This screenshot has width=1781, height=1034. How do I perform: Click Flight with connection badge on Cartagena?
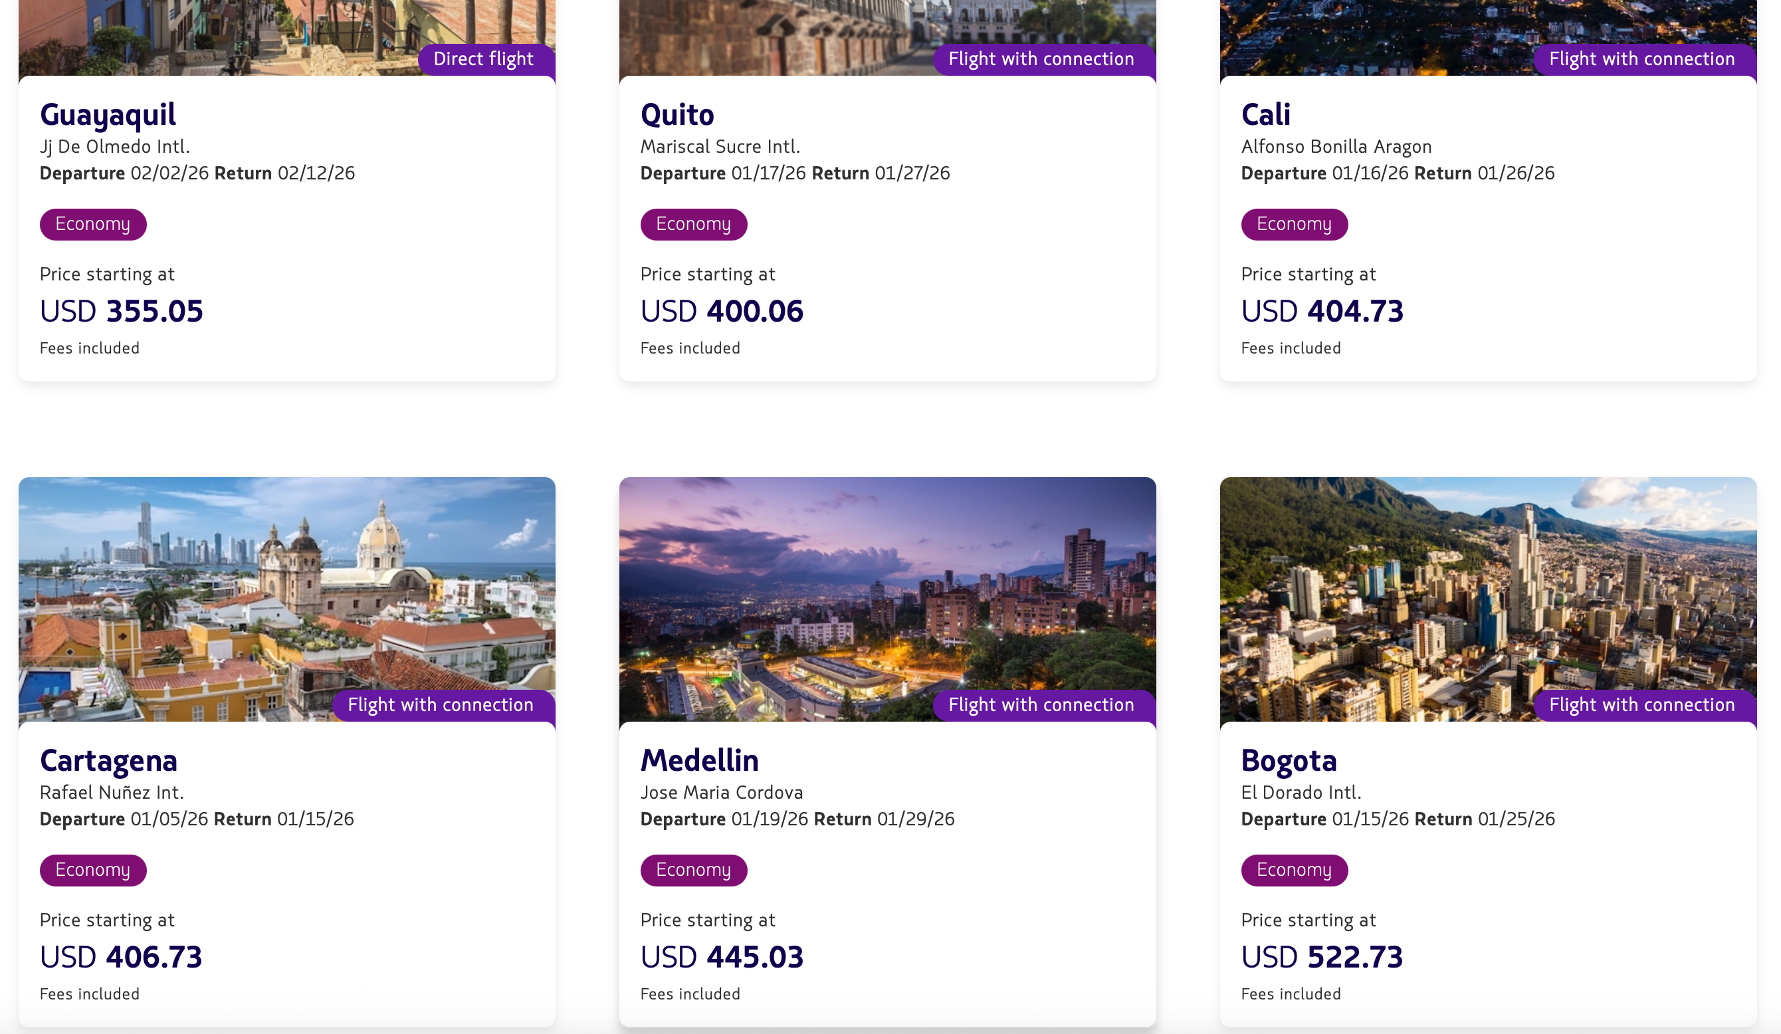point(439,704)
